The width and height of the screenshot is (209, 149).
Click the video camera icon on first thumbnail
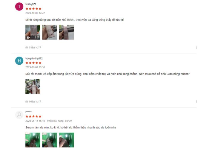(28, 38)
